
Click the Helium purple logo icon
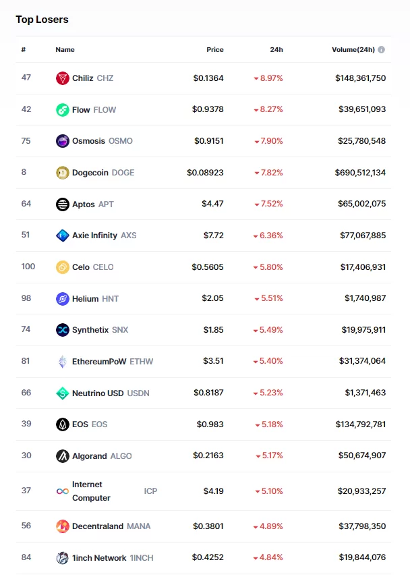62,299
